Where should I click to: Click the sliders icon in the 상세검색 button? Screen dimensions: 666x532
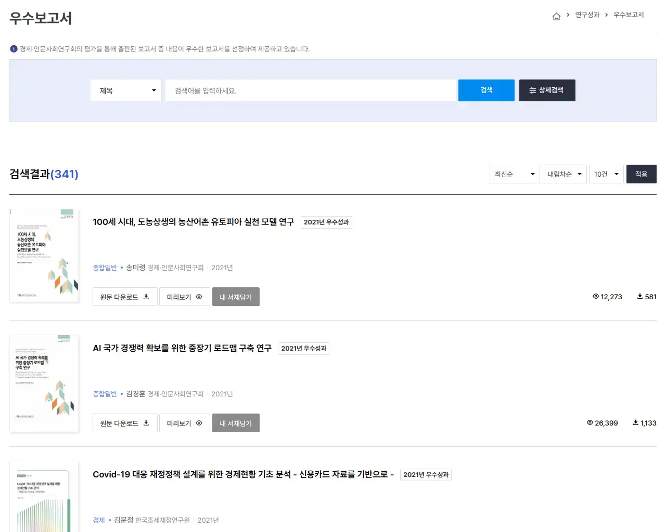[531, 90]
